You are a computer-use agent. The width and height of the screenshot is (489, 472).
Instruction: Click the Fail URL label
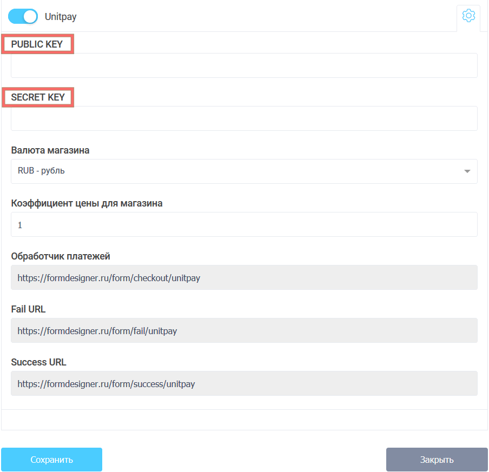tap(28, 309)
